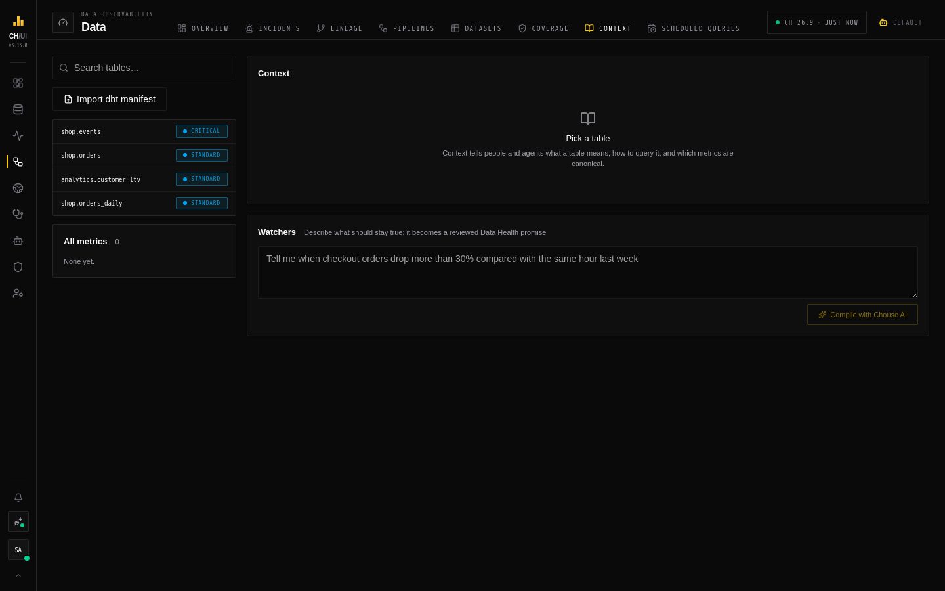945x591 pixels.
Task: Go to the Lineage tab
Action: [339, 28]
